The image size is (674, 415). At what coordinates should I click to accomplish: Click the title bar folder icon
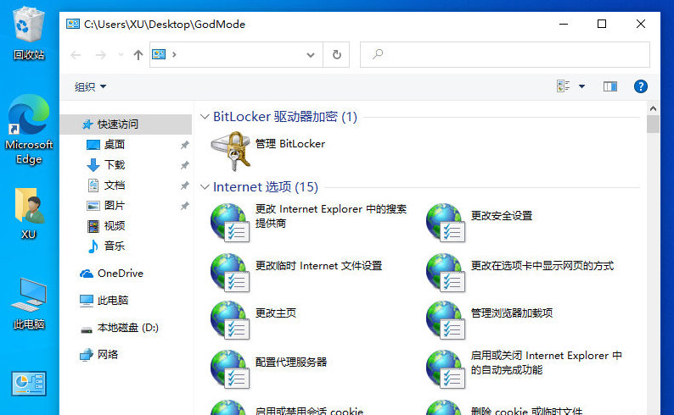point(73,24)
